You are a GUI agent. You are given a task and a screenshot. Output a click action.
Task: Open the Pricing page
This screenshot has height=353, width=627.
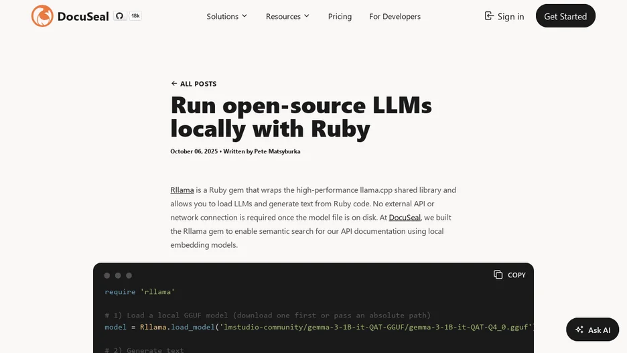pyautogui.click(x=340, y=16)
